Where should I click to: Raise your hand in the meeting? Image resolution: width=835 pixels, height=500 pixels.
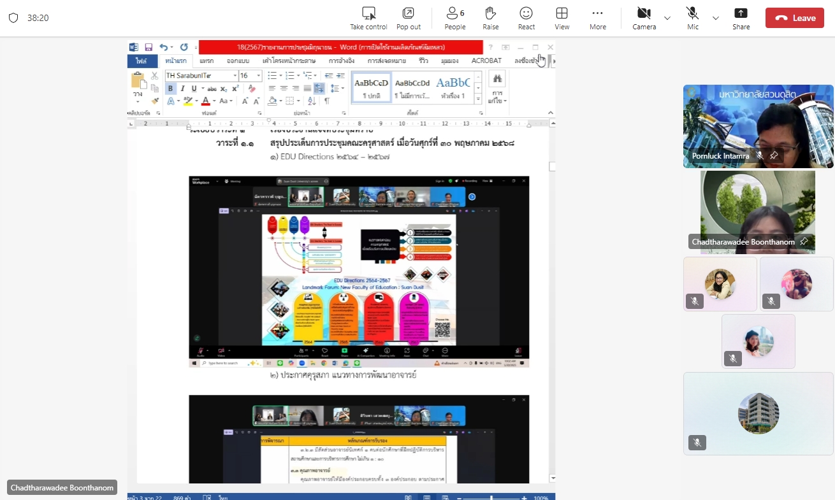pyautogui.click(x=490, y=13)
